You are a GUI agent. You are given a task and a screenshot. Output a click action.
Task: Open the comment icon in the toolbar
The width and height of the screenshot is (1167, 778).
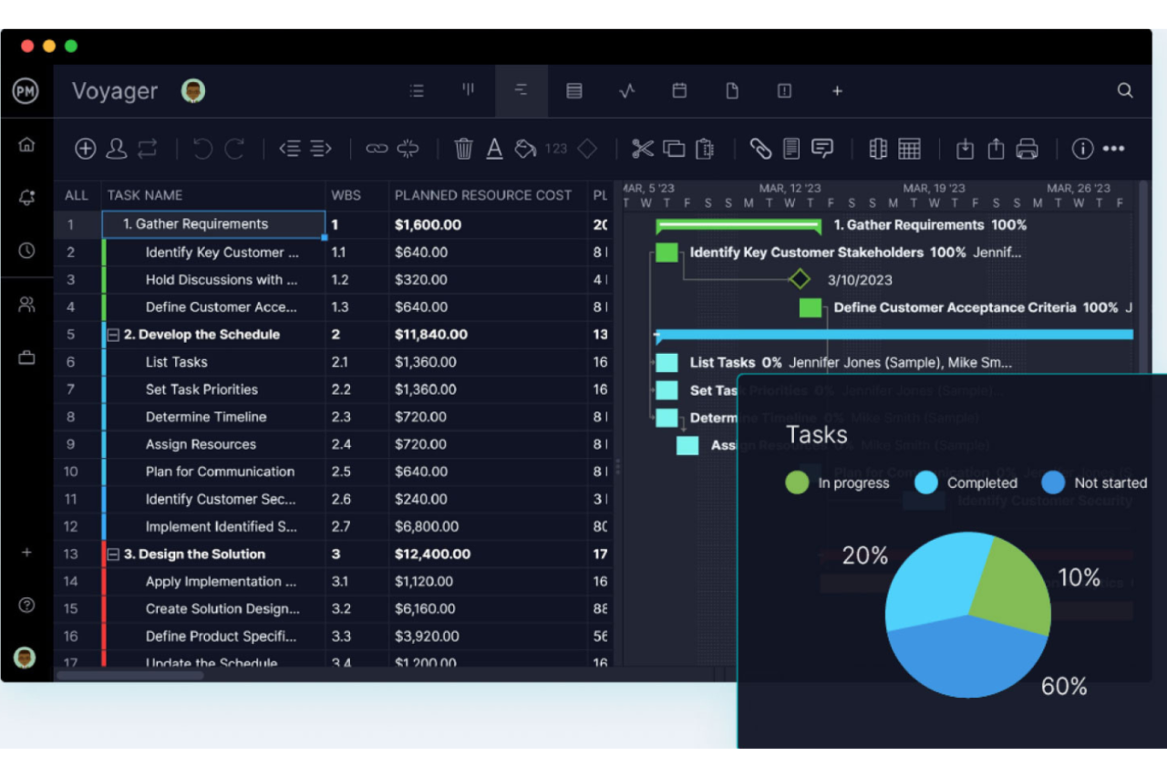click(x=821, y=148)
